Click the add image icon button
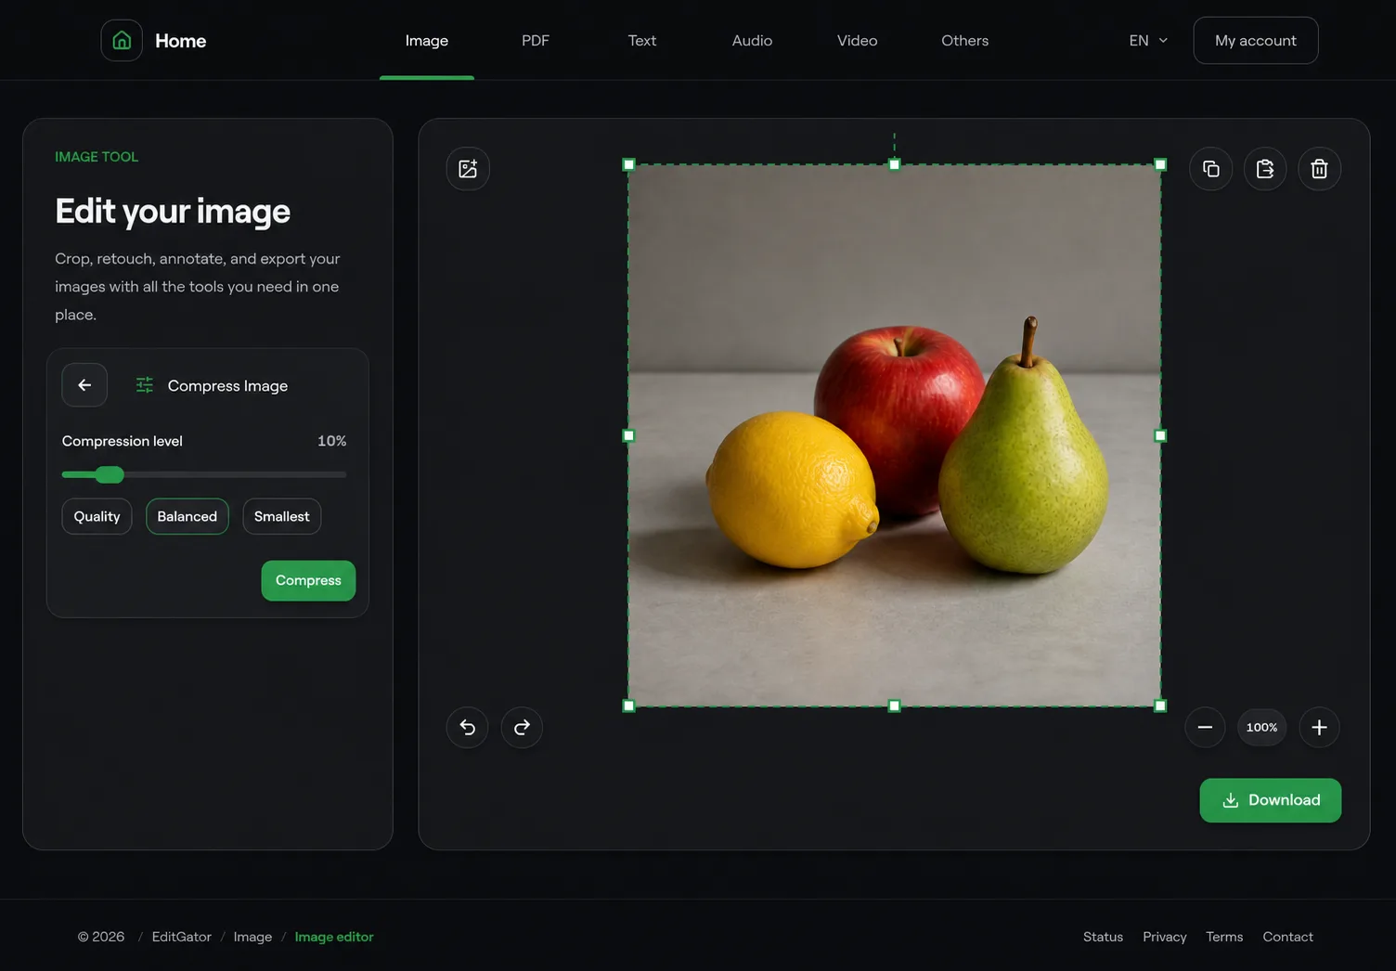The image size is (1396, 971). [468, 169]
